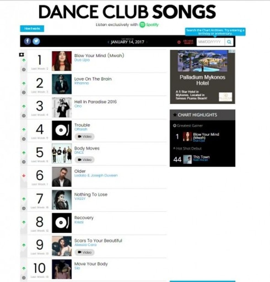Expand details for Older row
This screenshot has width=270, height=282.
point(24,185)
